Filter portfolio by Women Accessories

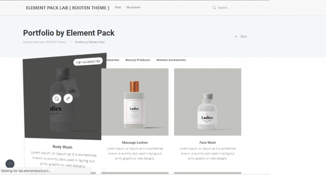point(171,60)
